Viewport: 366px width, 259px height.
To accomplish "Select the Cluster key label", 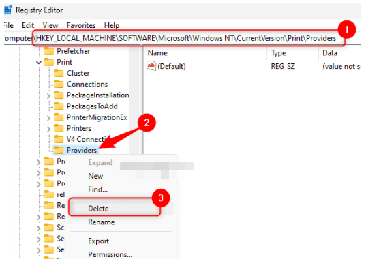I will [x=78, y=73].
